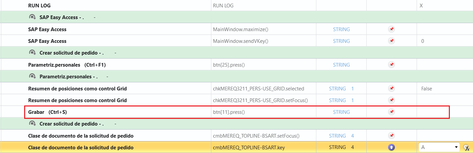Select the Grabar (Ctrl+S) row label

click(48, 112)
